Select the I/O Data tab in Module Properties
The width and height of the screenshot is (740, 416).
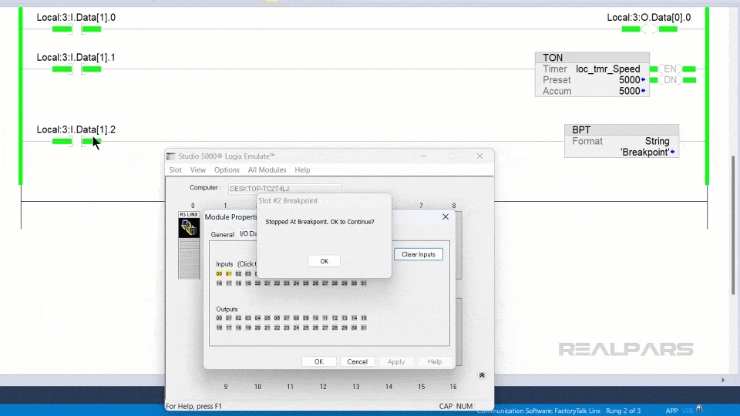coord(247,234)
